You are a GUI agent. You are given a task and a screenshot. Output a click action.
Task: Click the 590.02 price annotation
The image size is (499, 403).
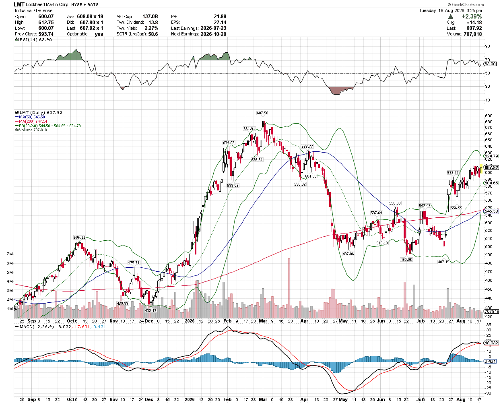pyautogui.click(x=300, y=184)
